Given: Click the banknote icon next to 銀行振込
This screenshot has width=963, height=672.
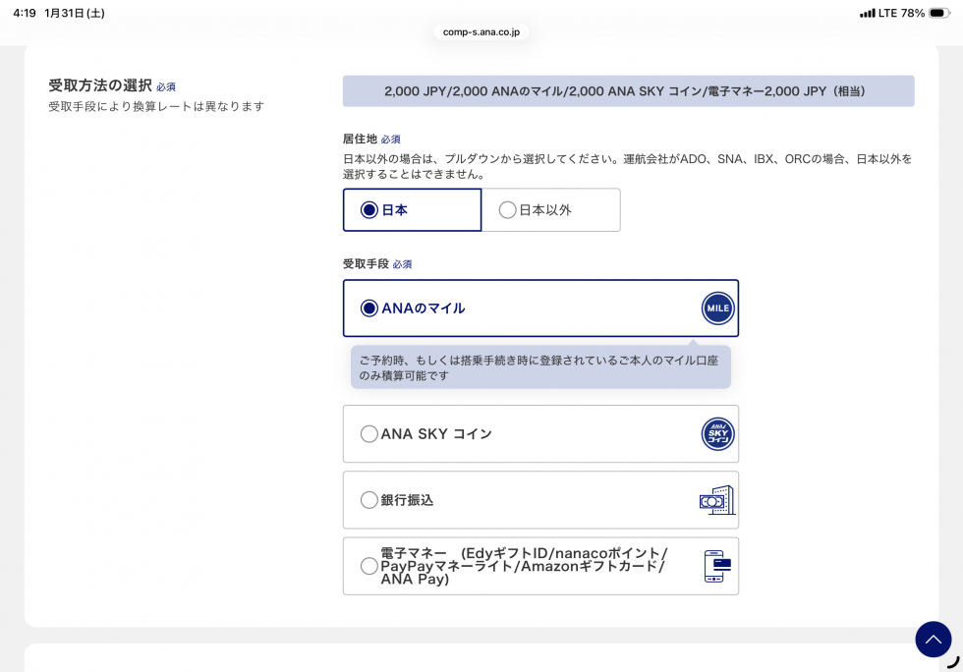Looking at the screenshot, I should 716,499.
